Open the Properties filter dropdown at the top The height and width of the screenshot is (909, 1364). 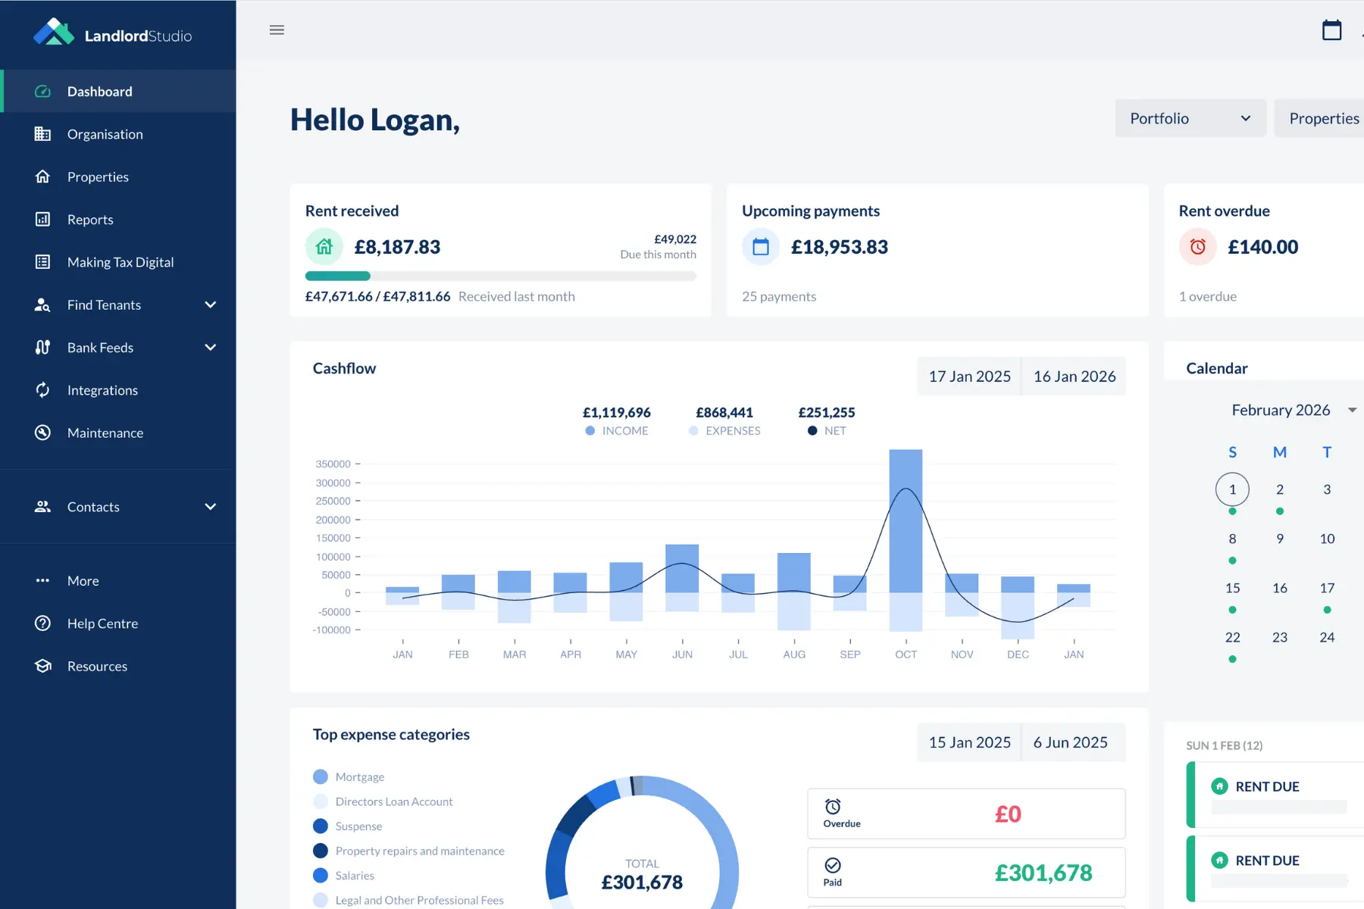point(1319,118)
